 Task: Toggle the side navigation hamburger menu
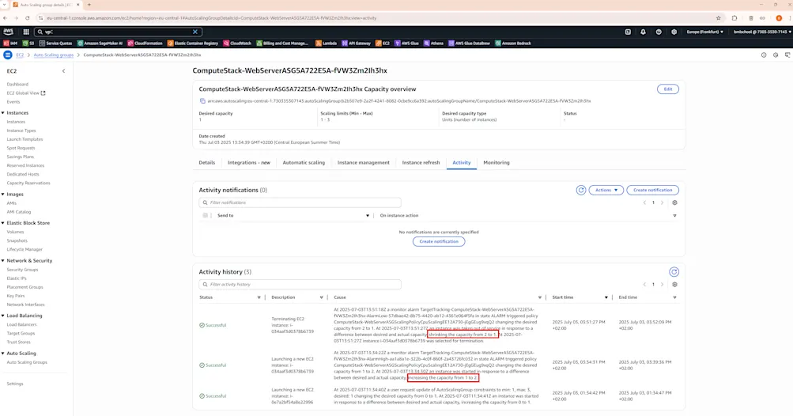pos(8,55)
